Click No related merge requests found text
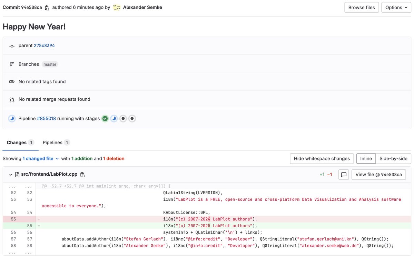 point(55,99)
